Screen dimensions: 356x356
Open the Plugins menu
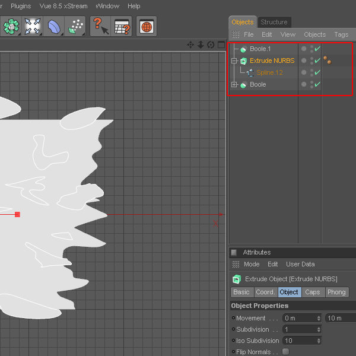(x=21, y=6)
